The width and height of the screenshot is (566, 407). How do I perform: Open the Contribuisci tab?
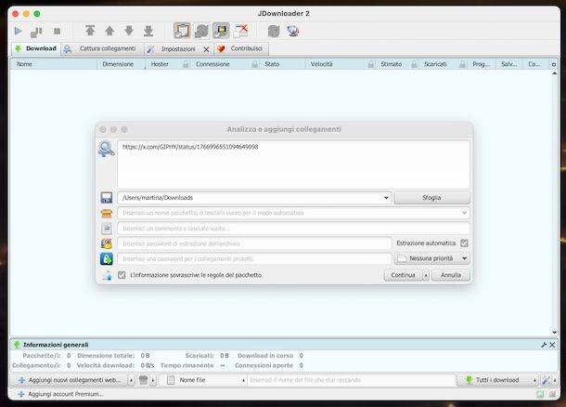coord(241,49)
